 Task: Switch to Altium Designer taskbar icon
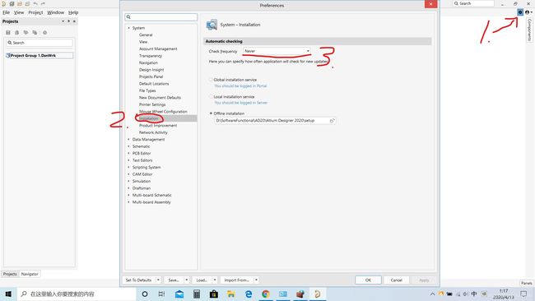(x=318, y=294)
